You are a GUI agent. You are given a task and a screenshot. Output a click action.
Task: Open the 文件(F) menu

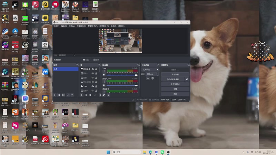coord(56,26)
